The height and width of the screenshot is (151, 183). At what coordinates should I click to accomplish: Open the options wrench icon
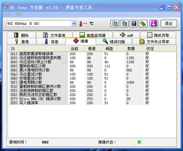click(x=143, y=24)
